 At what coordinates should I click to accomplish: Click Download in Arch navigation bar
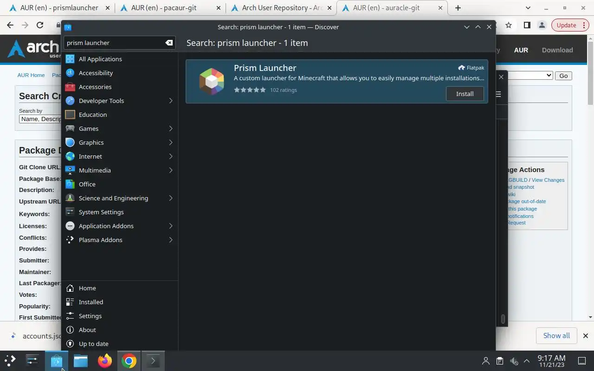click(557, 50)
